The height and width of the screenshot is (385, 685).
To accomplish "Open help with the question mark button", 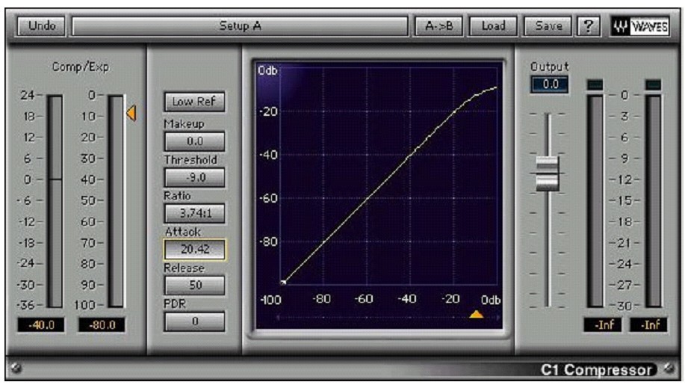I will [589, 25].
